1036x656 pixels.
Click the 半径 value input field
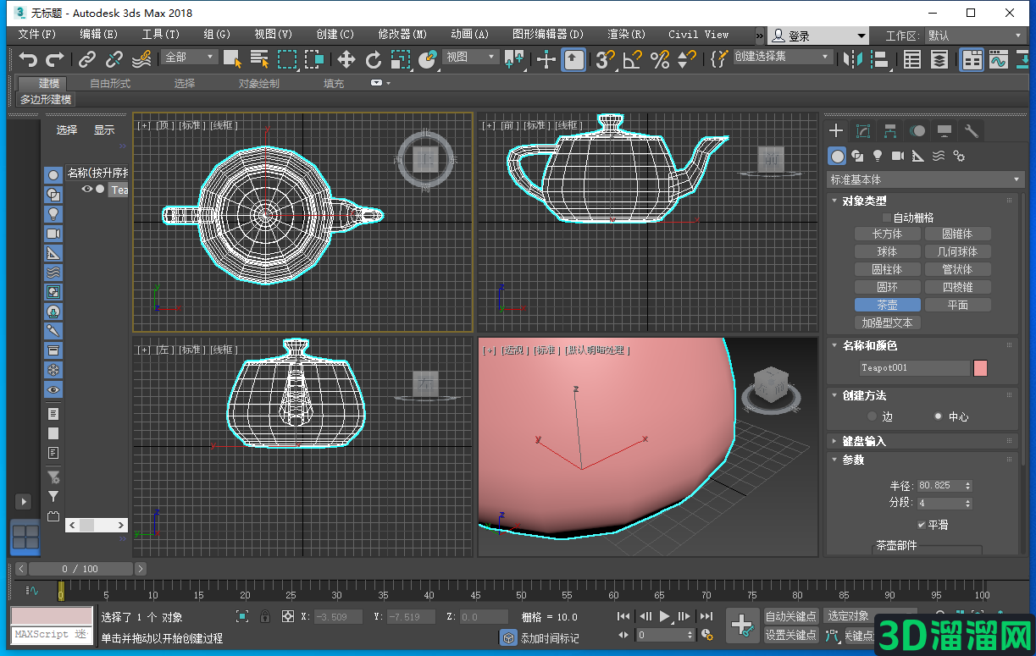coord(939,485)
